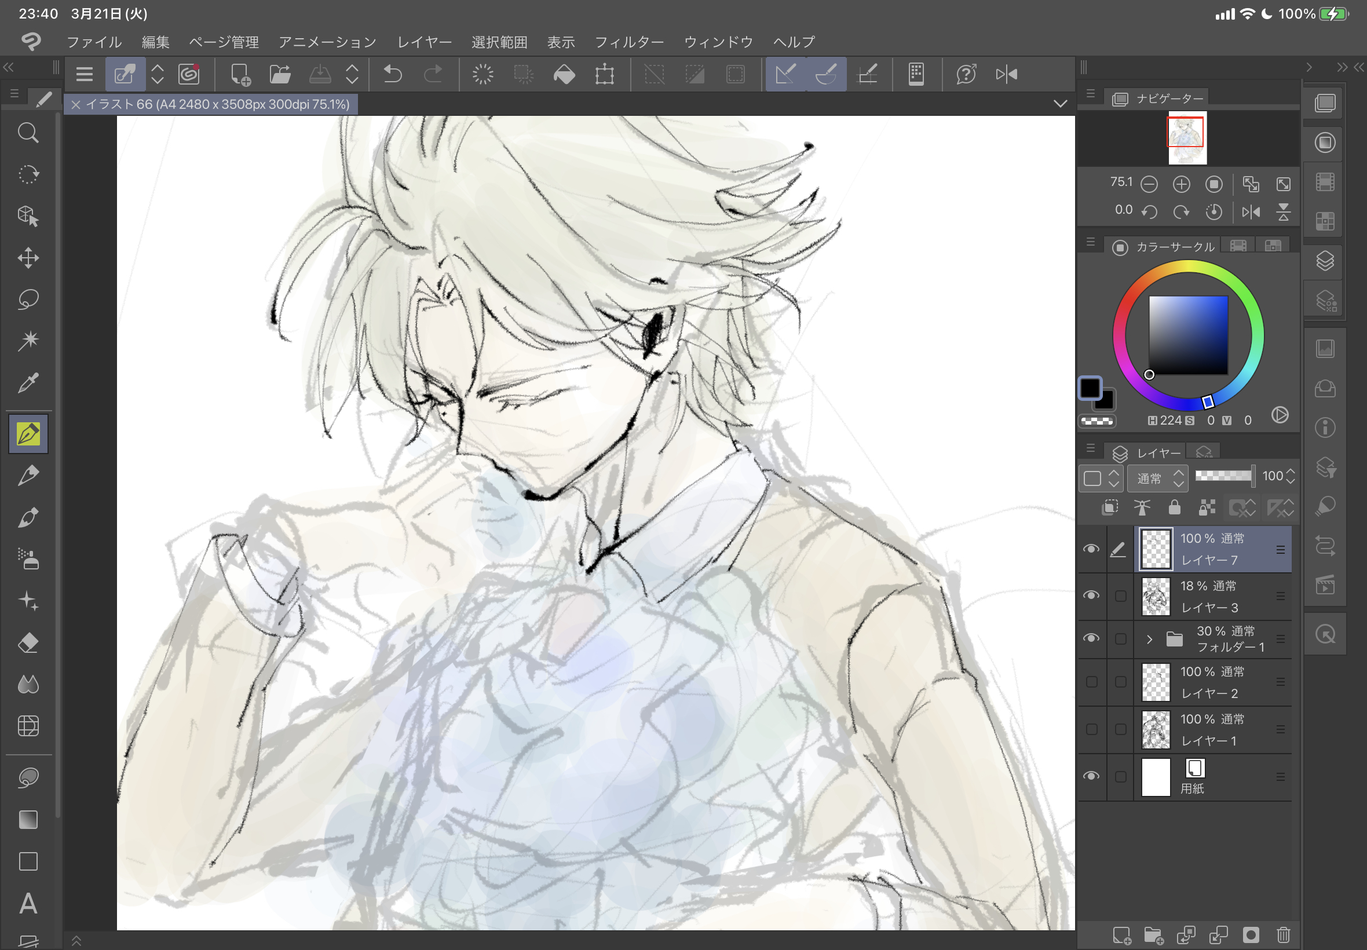
Task: Click the Undo arrow in command bar
Action: (393, 74)
